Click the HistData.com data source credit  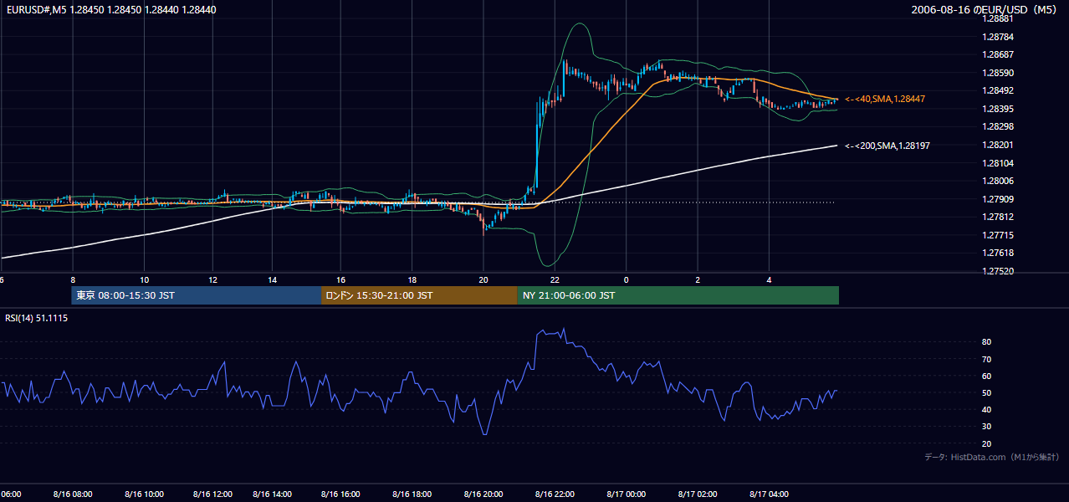(x=991, y=457)
